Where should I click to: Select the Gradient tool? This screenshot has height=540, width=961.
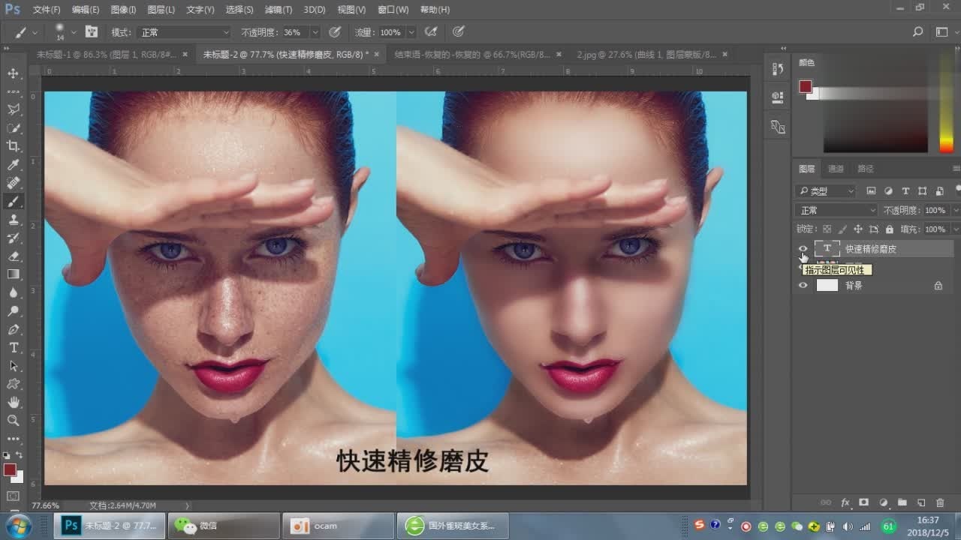pos(14,274)
